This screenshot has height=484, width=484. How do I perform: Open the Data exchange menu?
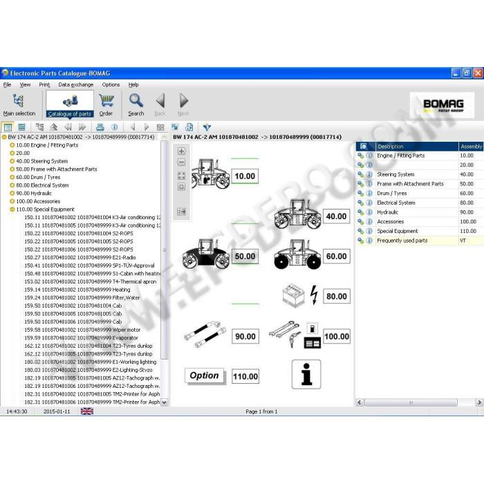75,84
